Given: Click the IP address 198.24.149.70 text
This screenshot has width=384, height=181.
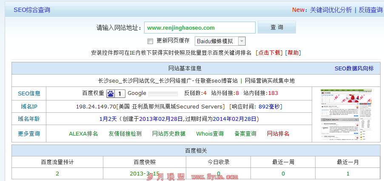Looking at the screenshot, I should coord(96,106).
